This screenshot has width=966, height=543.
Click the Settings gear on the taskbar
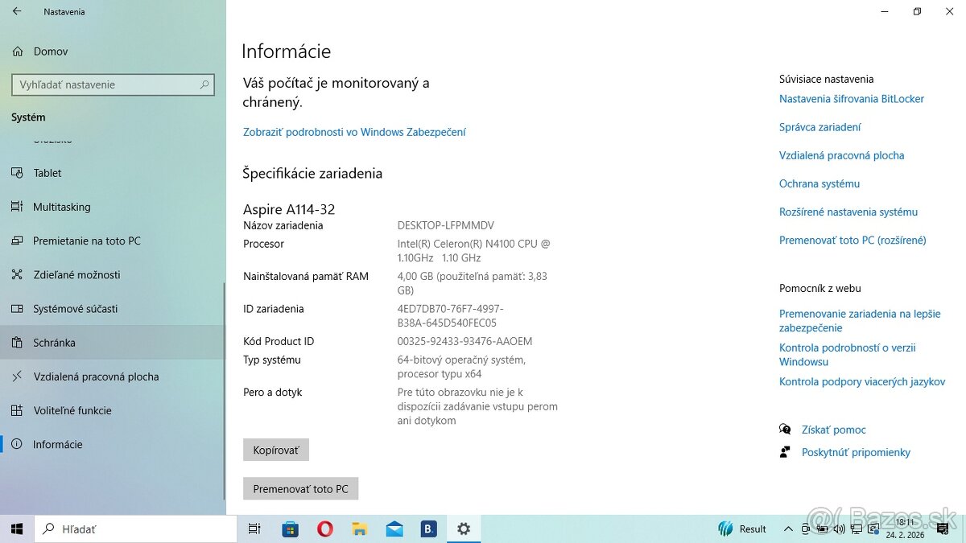pos(463,529)
